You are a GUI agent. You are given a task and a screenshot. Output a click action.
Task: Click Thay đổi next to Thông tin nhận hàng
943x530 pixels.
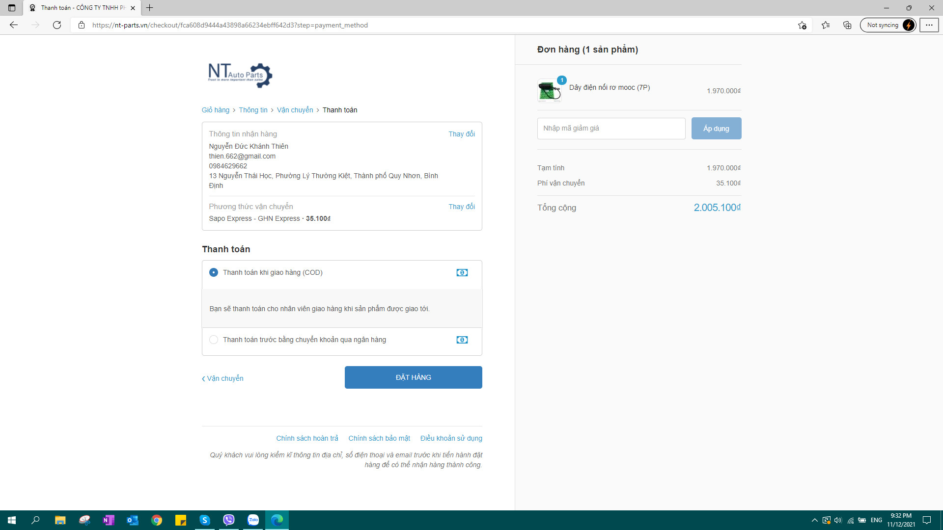pos(461,134)
